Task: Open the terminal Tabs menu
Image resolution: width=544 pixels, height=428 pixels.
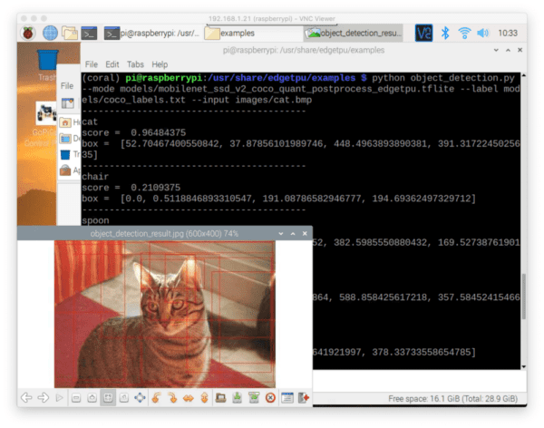Action: [135, 65]
